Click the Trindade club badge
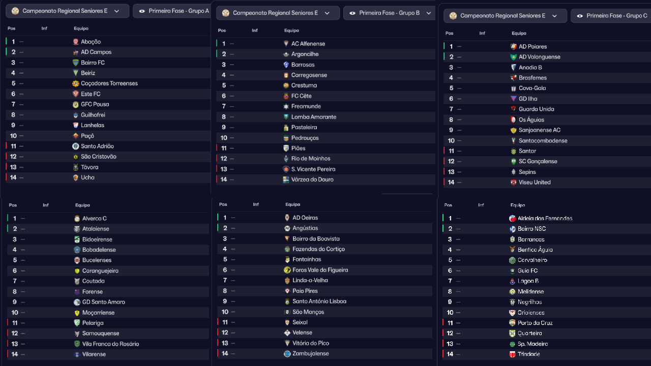The height and width of the screenshot is (366, 651). click(x=513, y=354)
